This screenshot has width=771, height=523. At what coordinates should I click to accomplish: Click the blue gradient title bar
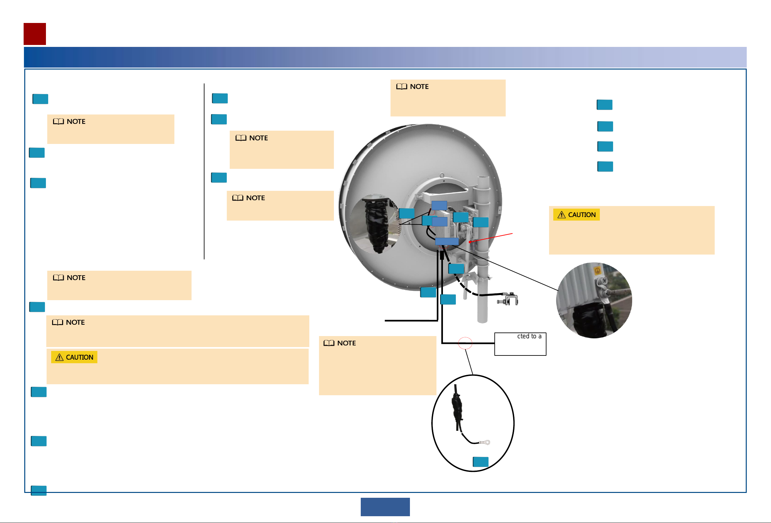tap(385, 57)
